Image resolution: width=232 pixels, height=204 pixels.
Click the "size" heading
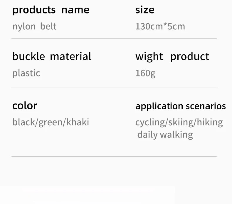pos(144,10)
